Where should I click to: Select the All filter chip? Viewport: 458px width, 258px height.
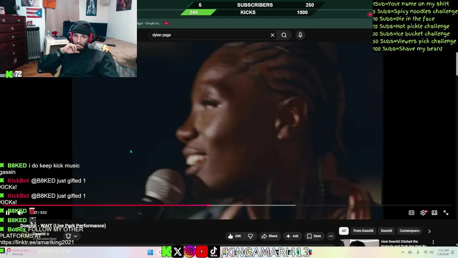pos(344,231)
